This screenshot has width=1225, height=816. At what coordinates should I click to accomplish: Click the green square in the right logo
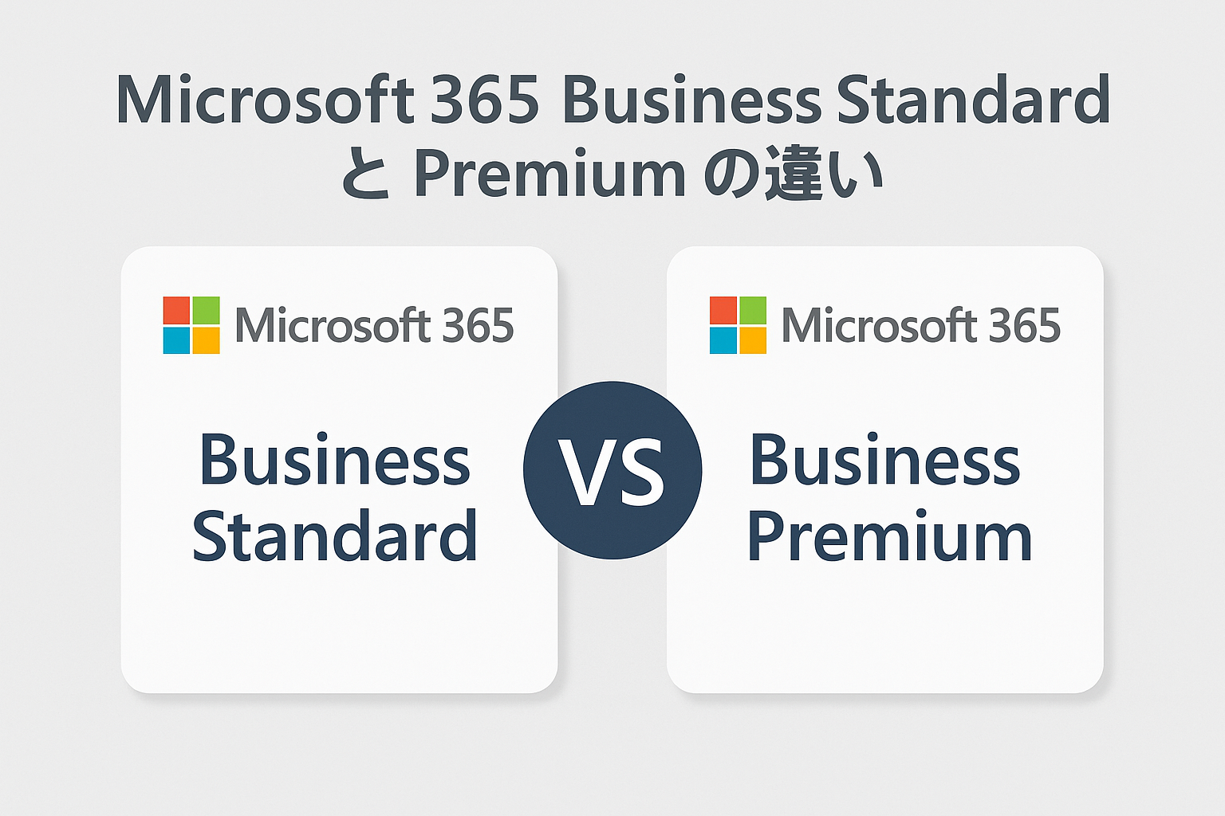tap(753, 310)
